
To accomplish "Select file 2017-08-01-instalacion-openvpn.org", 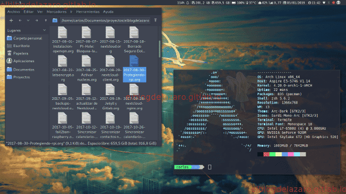I will 63,40.
